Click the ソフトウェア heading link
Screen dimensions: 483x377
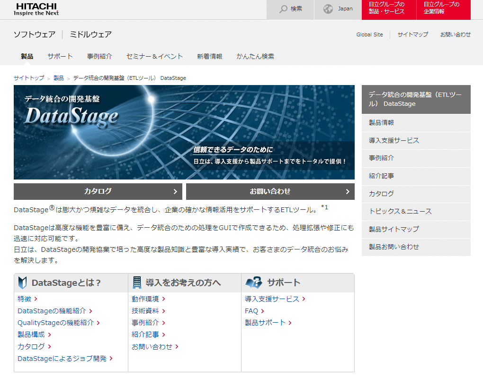pos(35,34)
